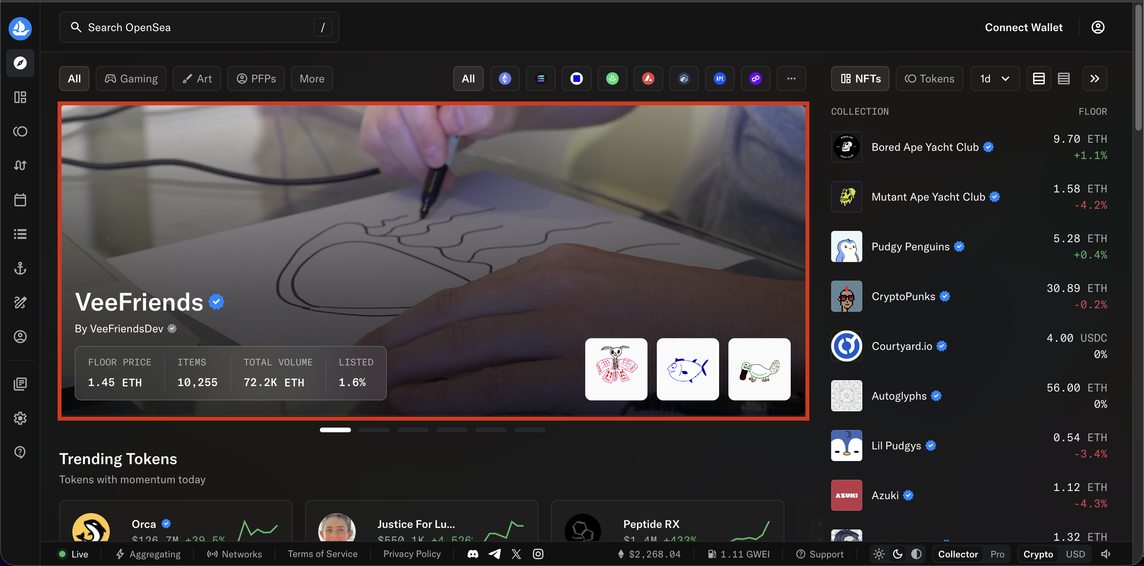This screenshot has width=1144, height=566.
Task: Open the Networks status menu in the footer
Action: click(235, 554)
